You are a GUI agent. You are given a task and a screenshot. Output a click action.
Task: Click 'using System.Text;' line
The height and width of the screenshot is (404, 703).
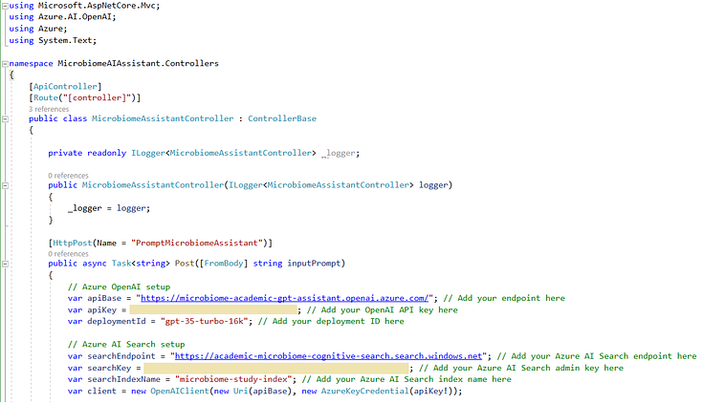[53, 41]
